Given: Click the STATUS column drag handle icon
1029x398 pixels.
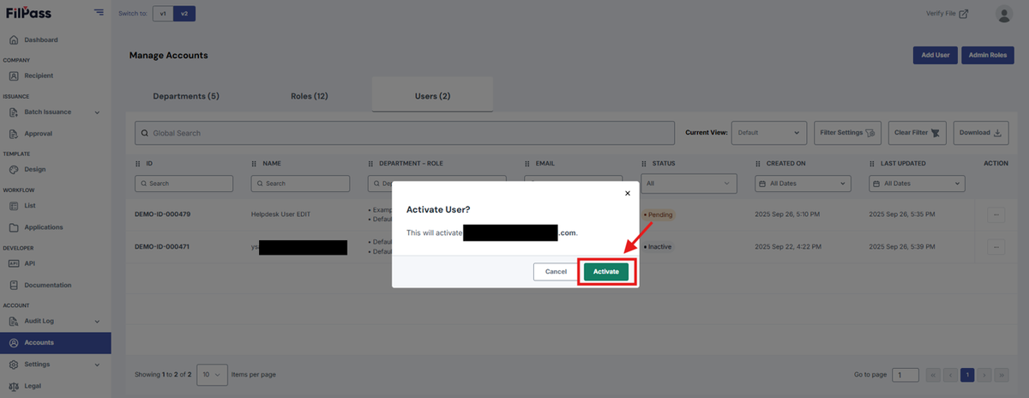Looking at the screenshot, I should point(644,163).
